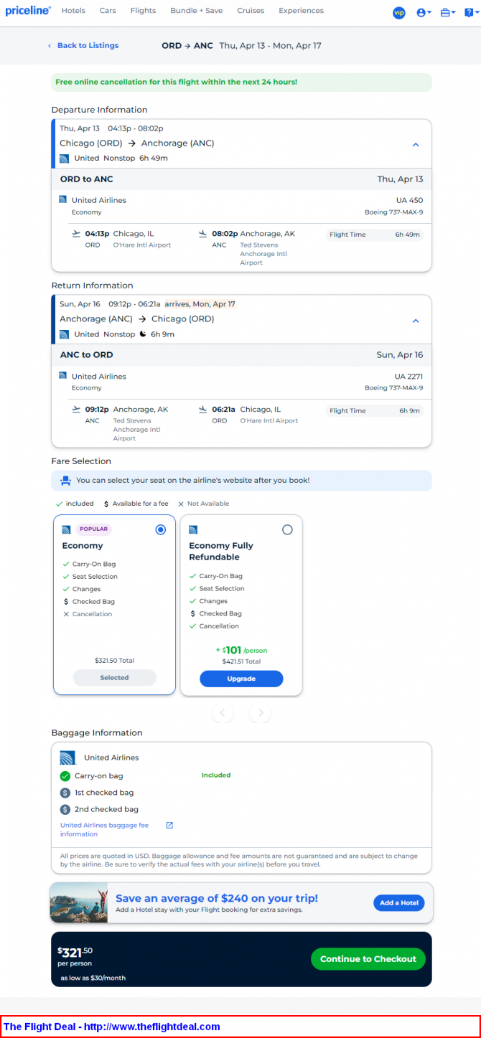481x1038 pixels.
Task: Click the green check icon for Carry-on bag
Action: point(65,776)
